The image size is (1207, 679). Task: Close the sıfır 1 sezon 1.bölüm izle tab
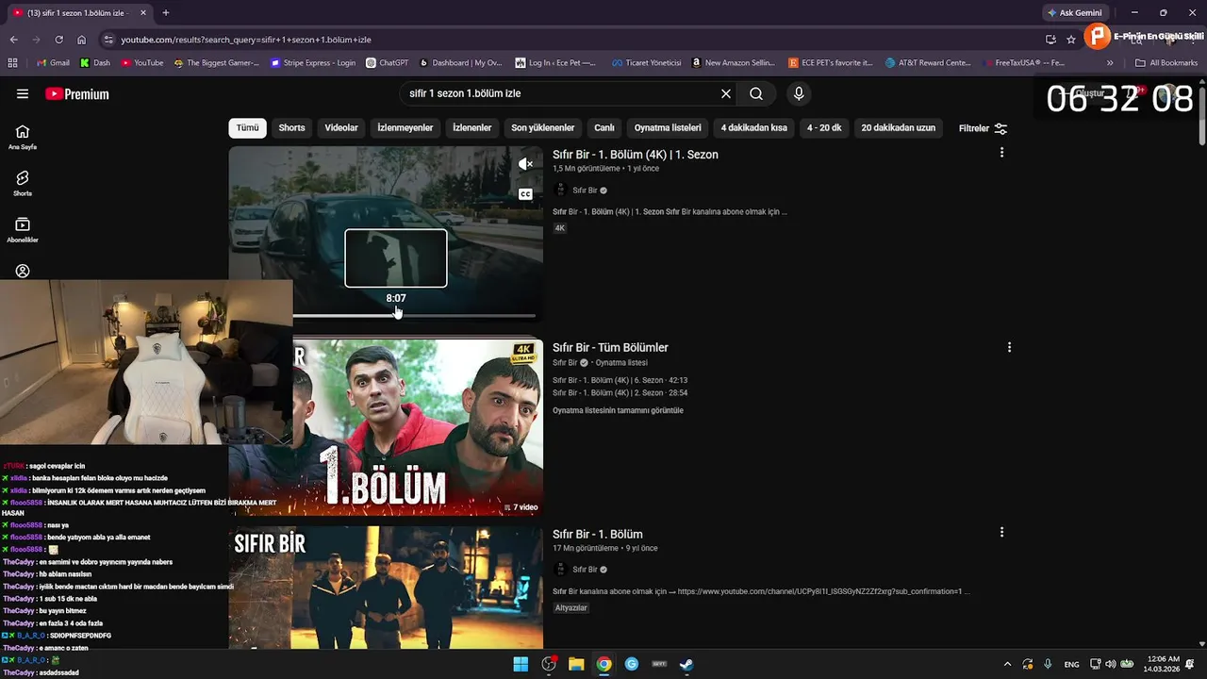143,13
